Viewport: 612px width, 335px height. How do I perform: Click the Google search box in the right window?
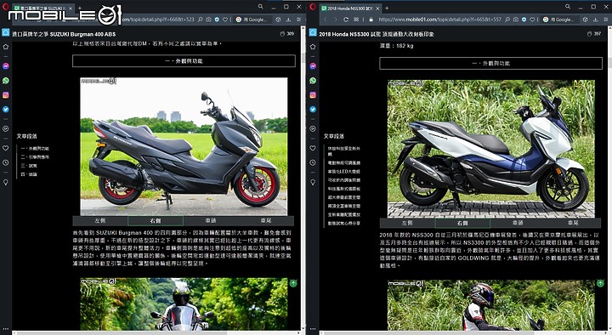point(560,20)
